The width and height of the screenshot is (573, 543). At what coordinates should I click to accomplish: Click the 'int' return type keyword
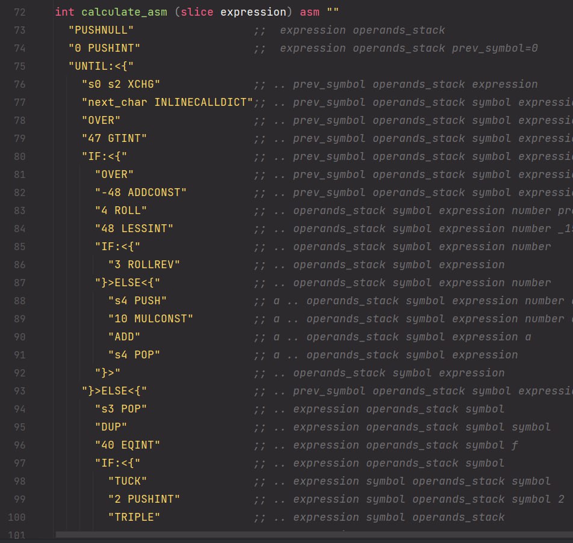pos(64,12)
